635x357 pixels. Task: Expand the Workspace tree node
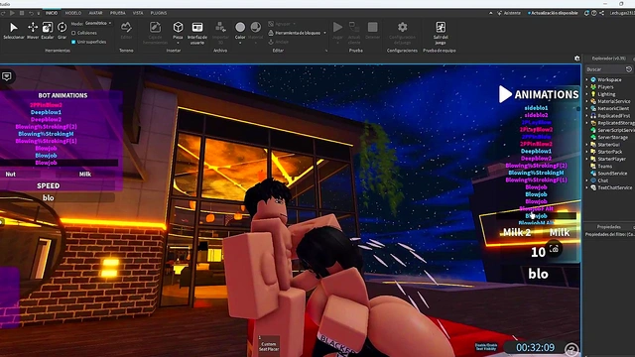pos(586,79)
